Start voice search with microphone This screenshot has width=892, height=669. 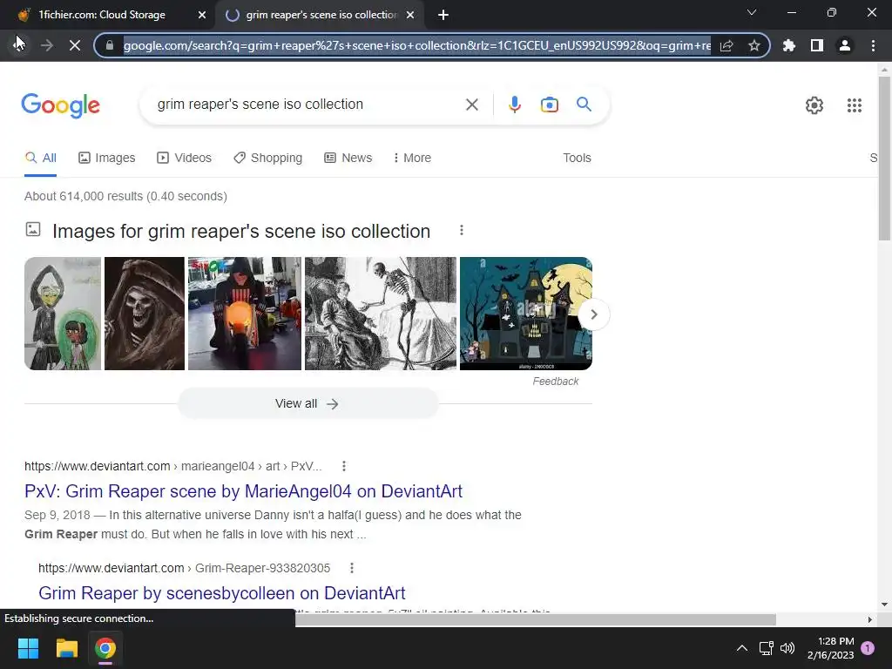pyautogui.click(x=515, y=105)
